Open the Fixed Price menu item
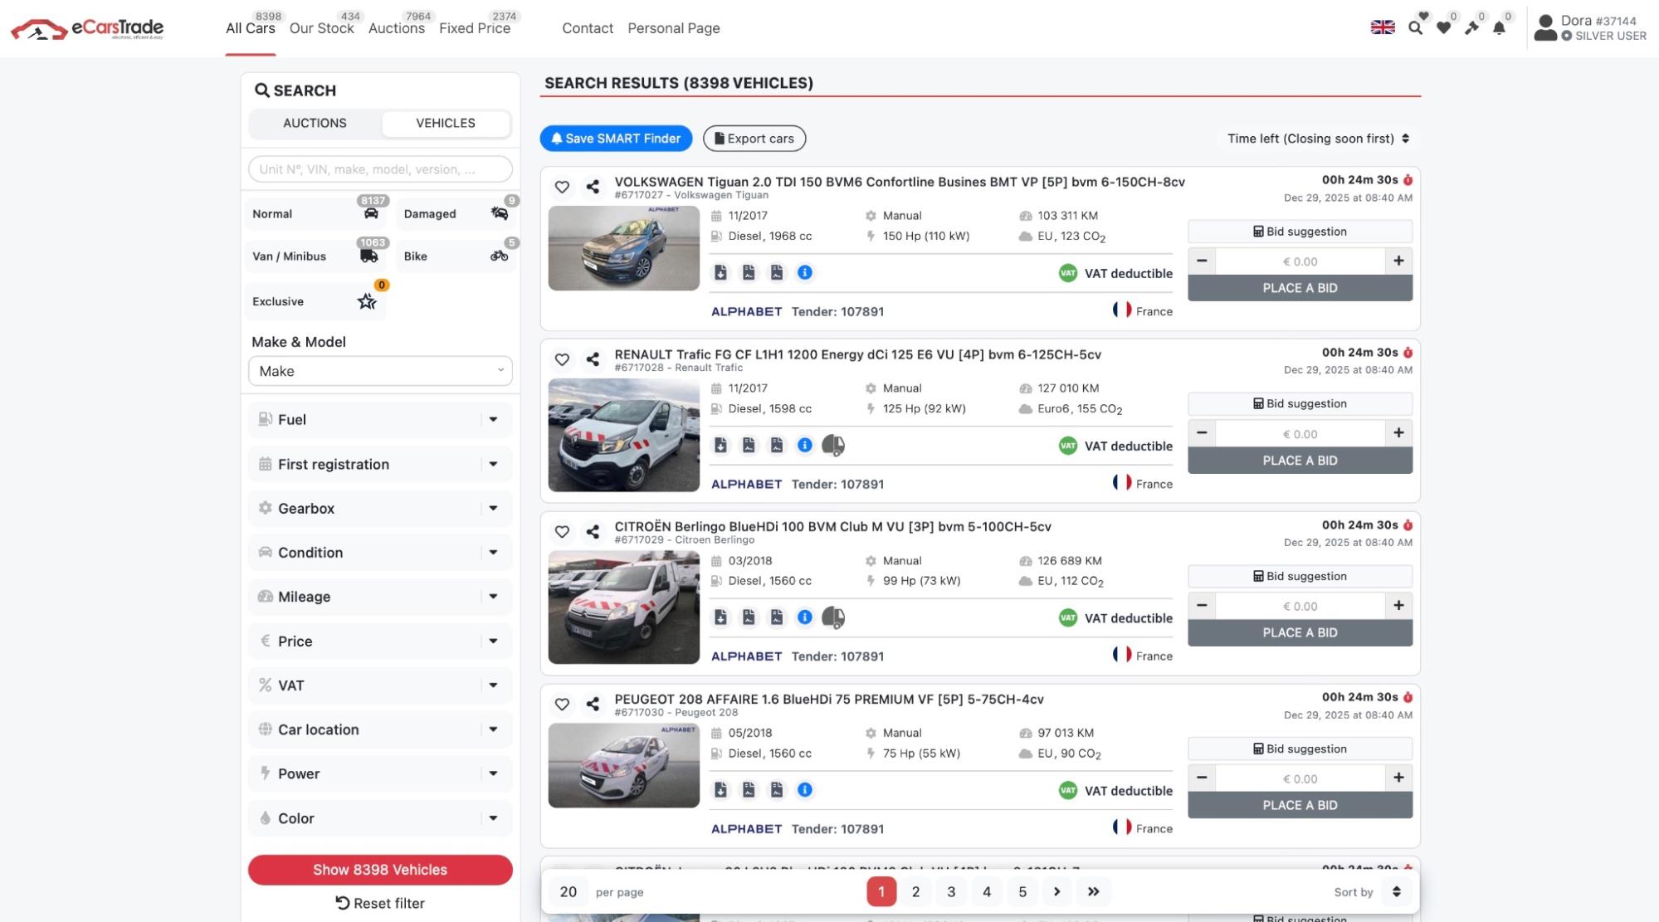The width and height of the screenshot is (1659, 922). click(x=475, y=28)
